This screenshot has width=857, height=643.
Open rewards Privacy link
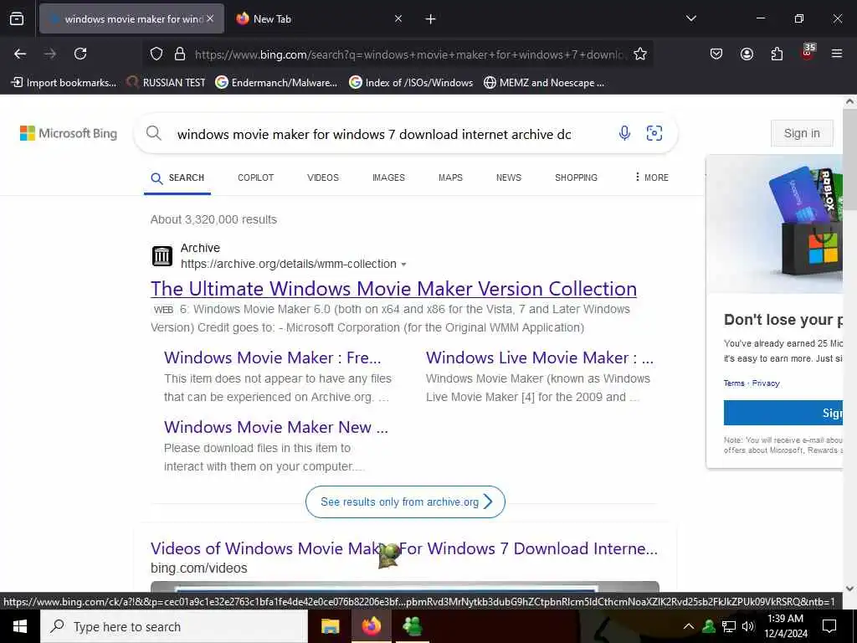tap(766, 383)
